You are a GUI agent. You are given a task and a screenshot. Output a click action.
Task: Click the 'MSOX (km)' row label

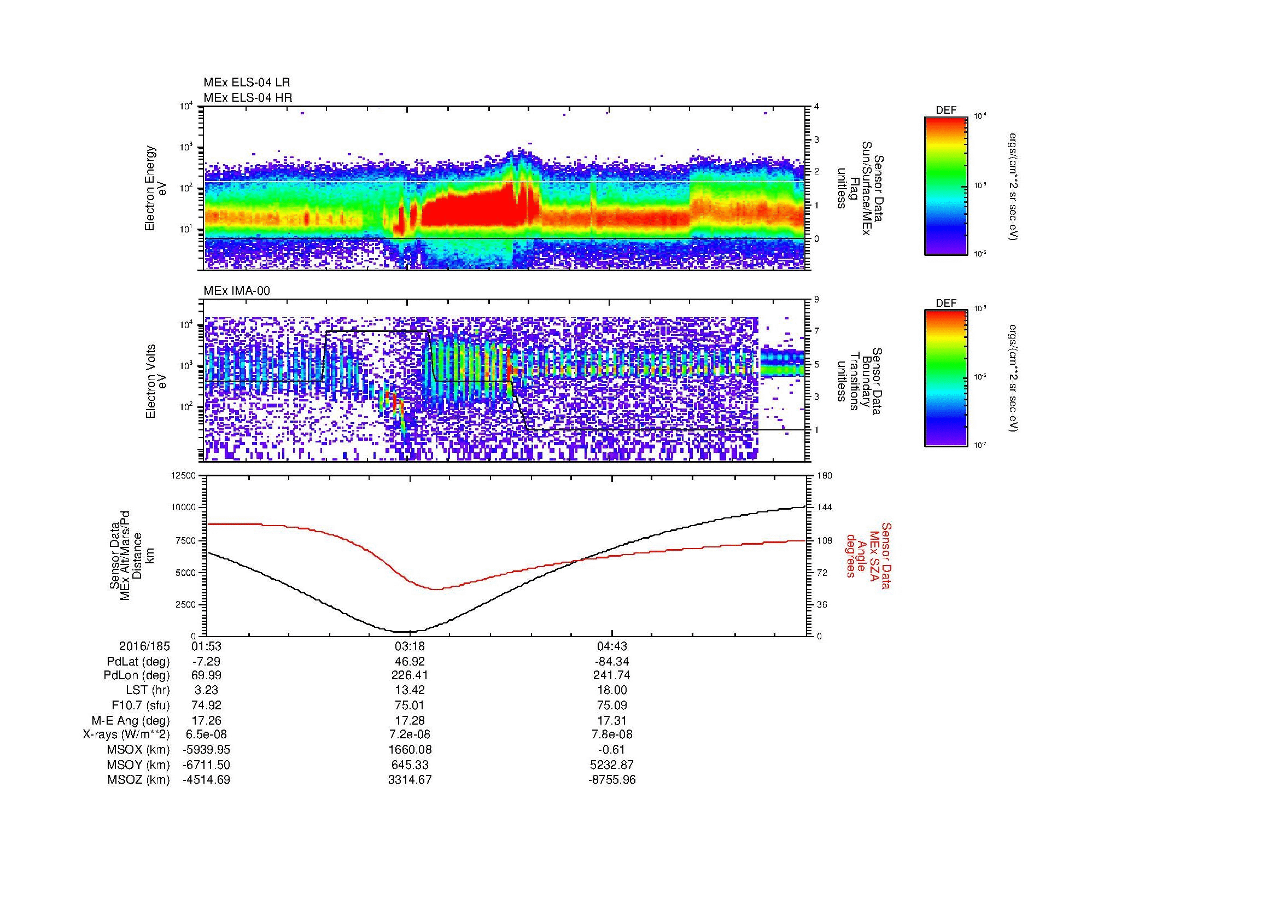tap(138, 750)
